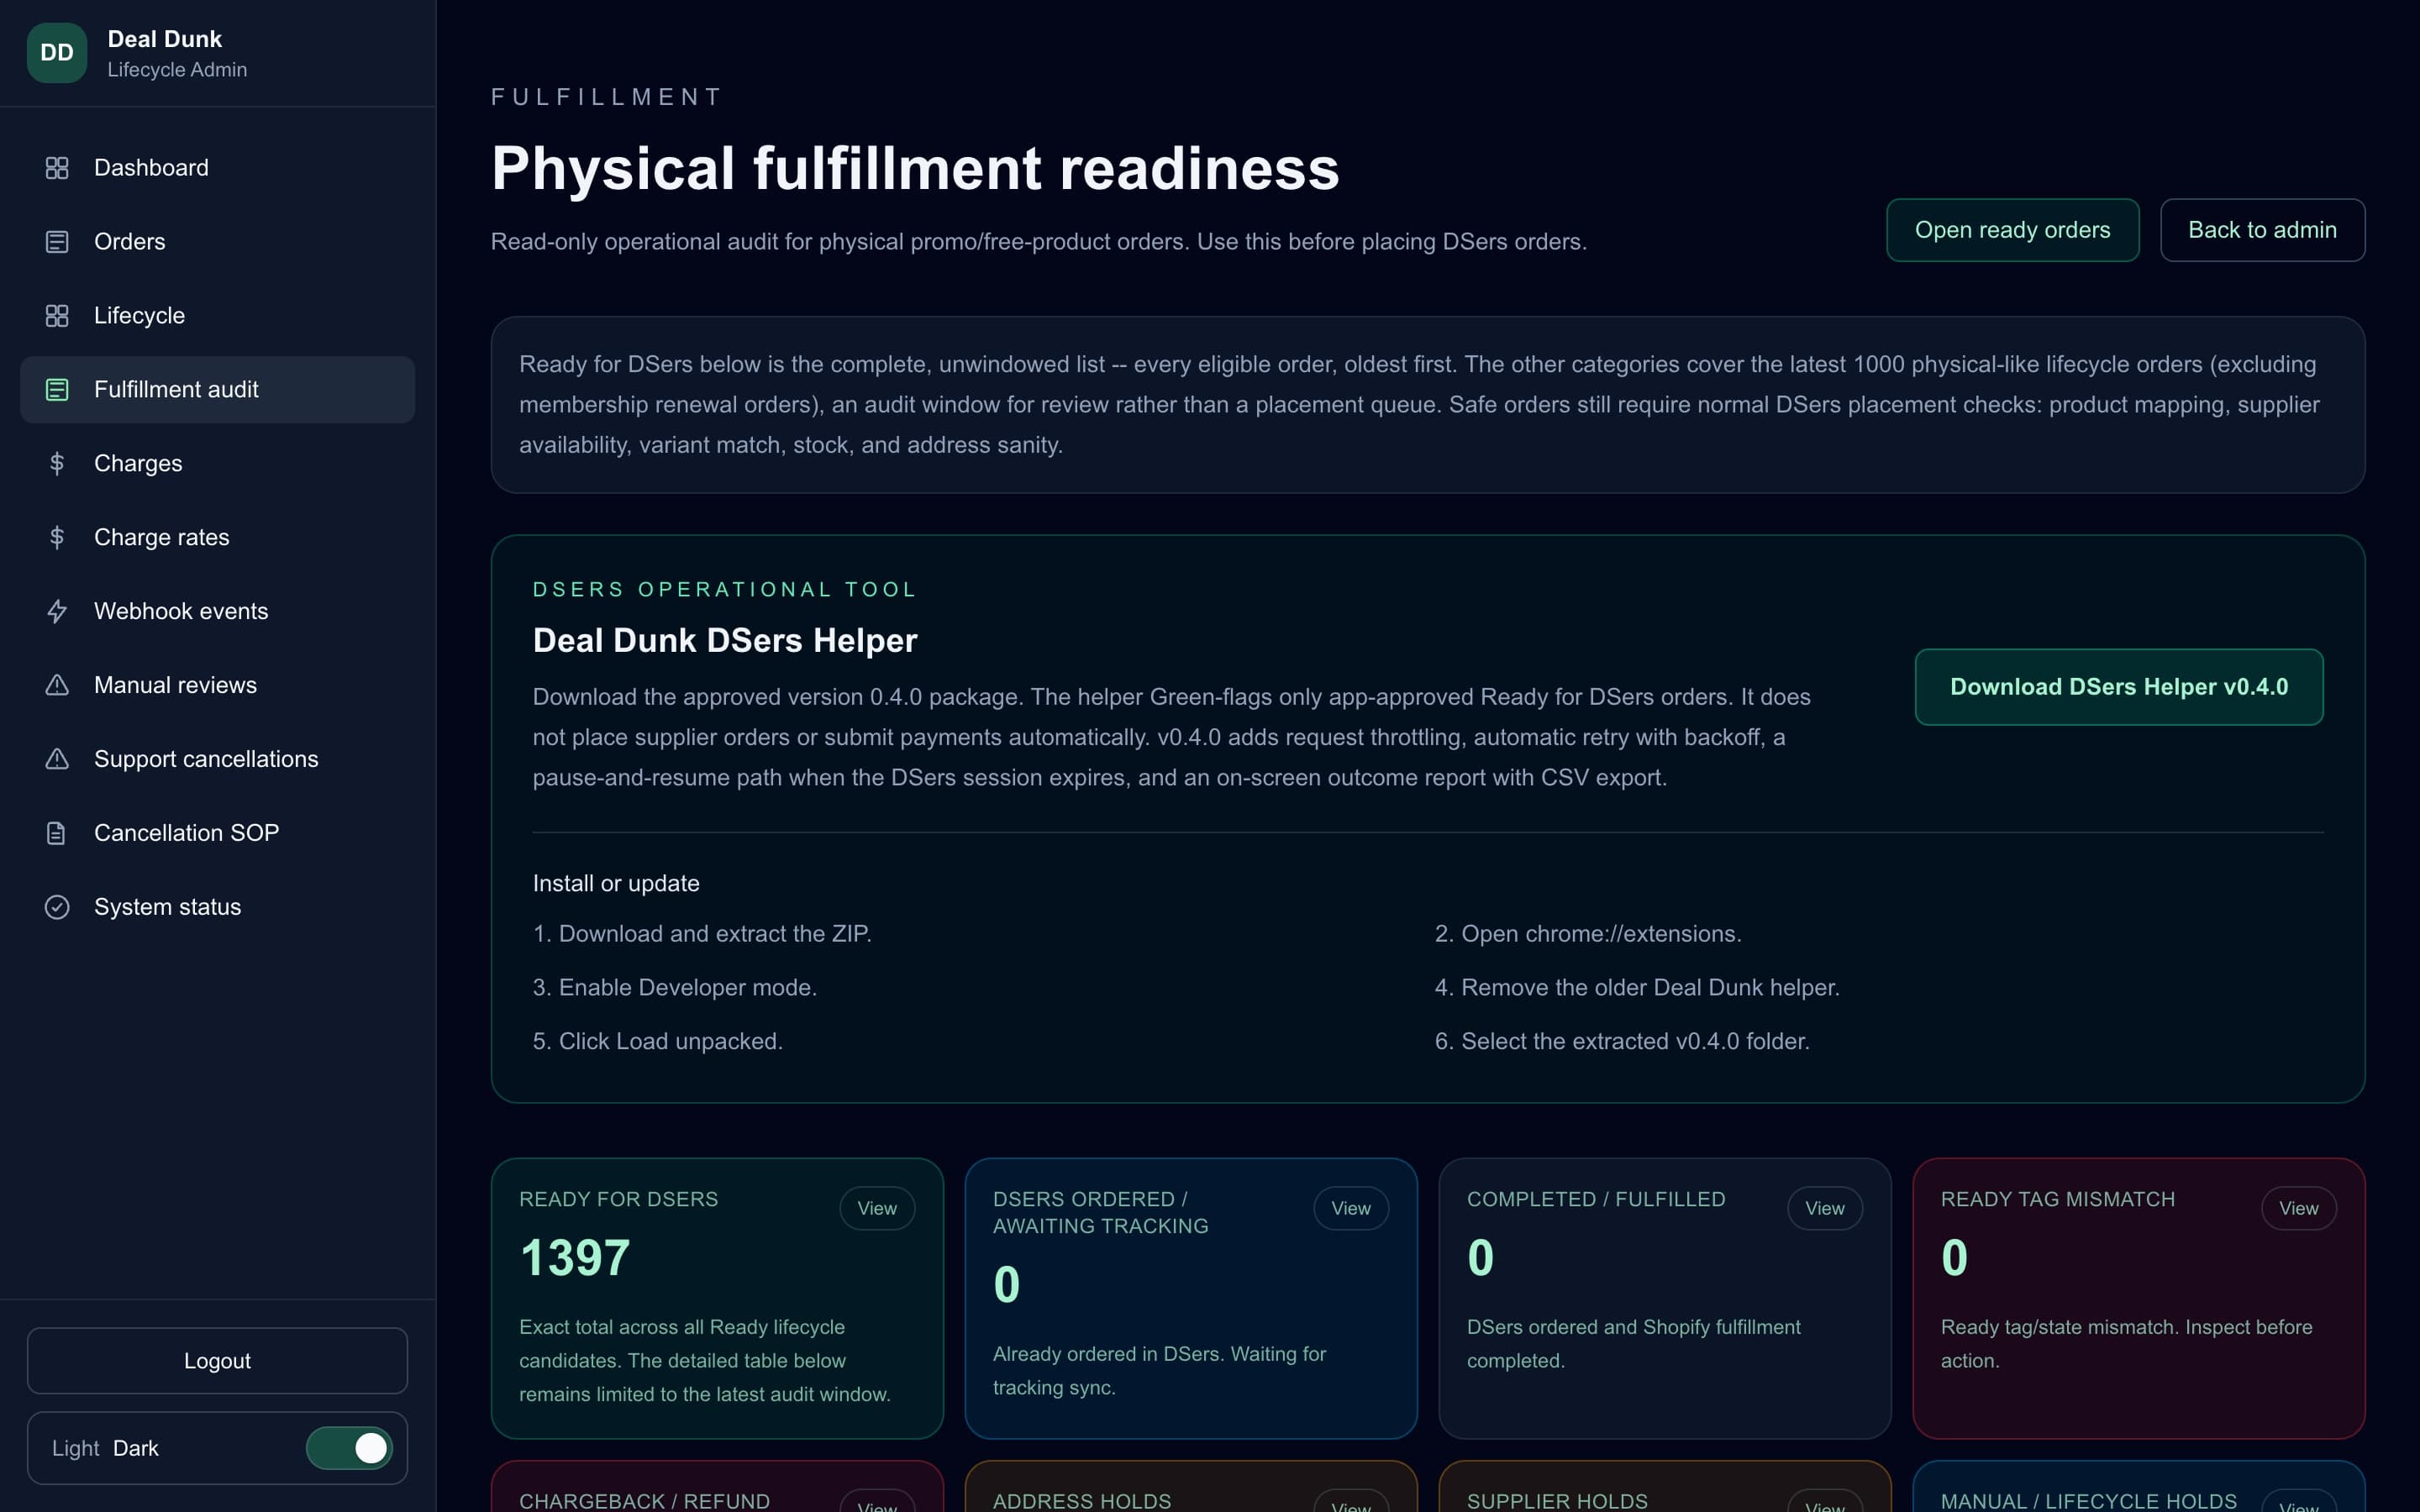View DSers Ordered / Awaiting Tracking card
This screenshot has height=1512, width=2420.
pyautogui.click(x=1351, y=1208)
